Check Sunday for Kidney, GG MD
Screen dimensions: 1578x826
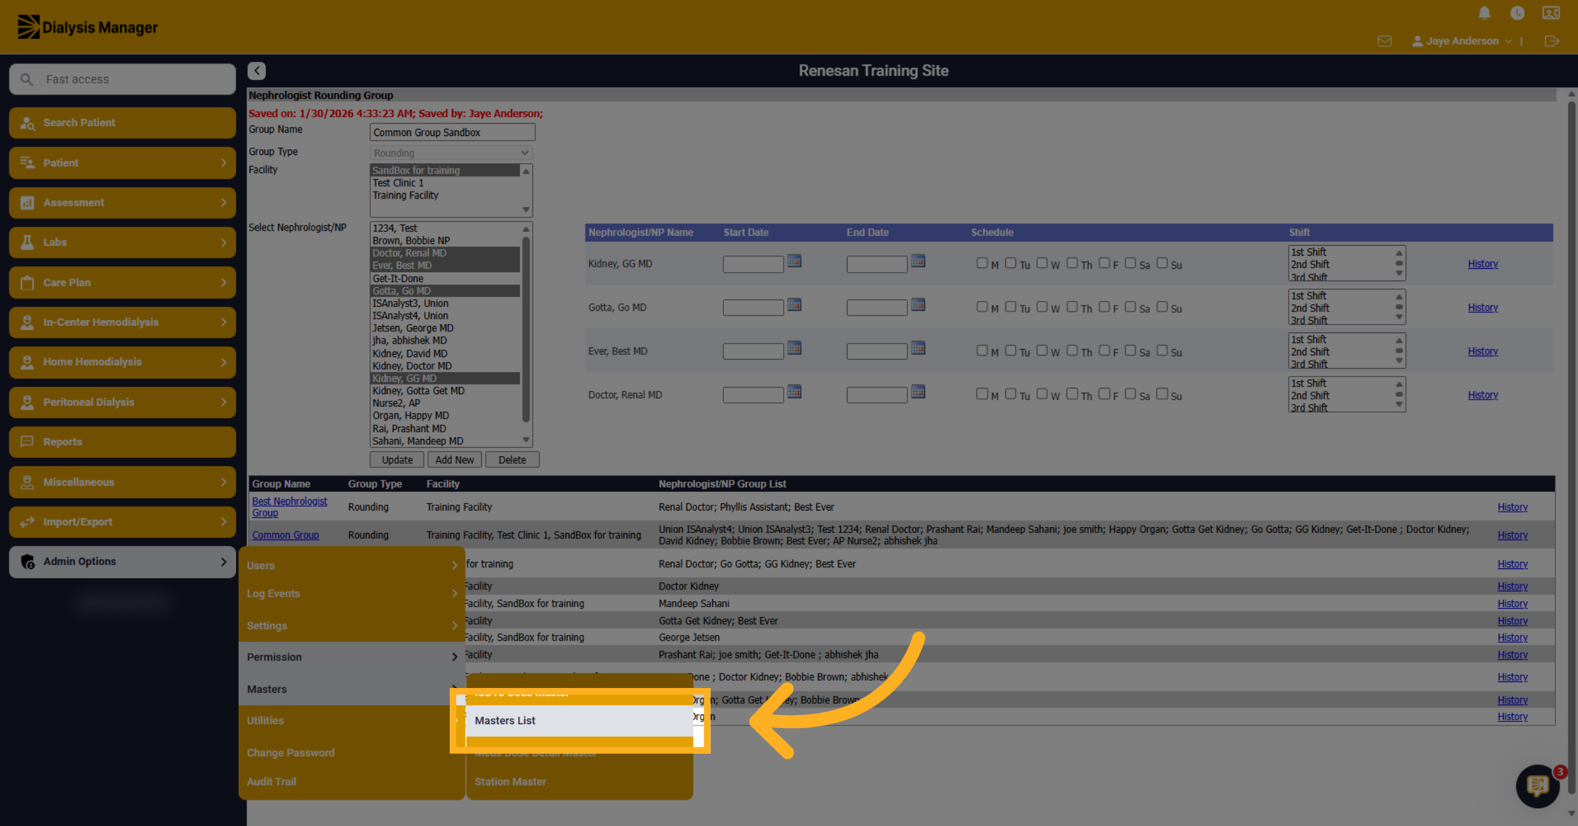click(x=1162, y=263)
